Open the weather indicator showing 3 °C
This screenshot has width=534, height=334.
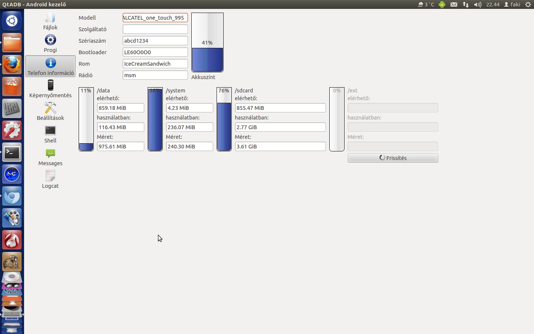426,4
